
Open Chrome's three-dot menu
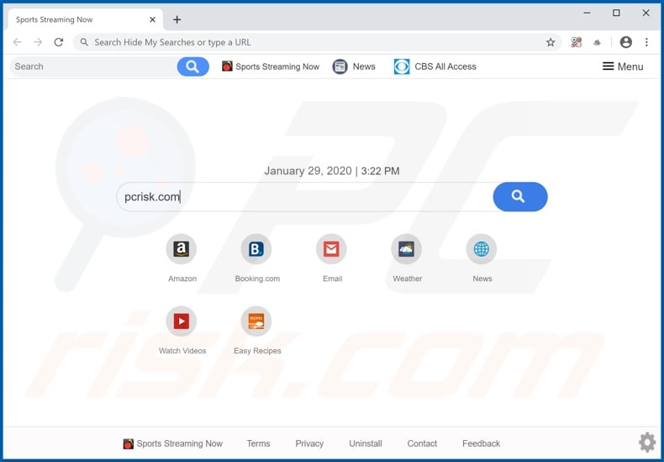(x=646, y=42)
